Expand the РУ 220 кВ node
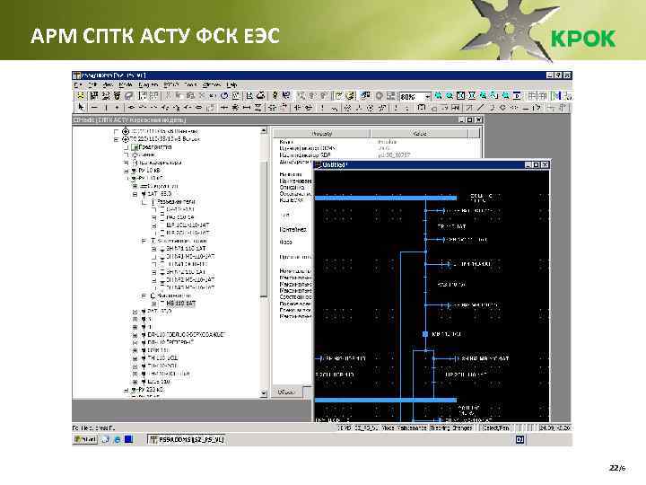 tap(127, 390)
